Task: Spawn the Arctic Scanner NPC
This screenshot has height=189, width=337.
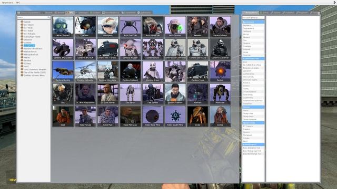Action: (x=175, y=27)
